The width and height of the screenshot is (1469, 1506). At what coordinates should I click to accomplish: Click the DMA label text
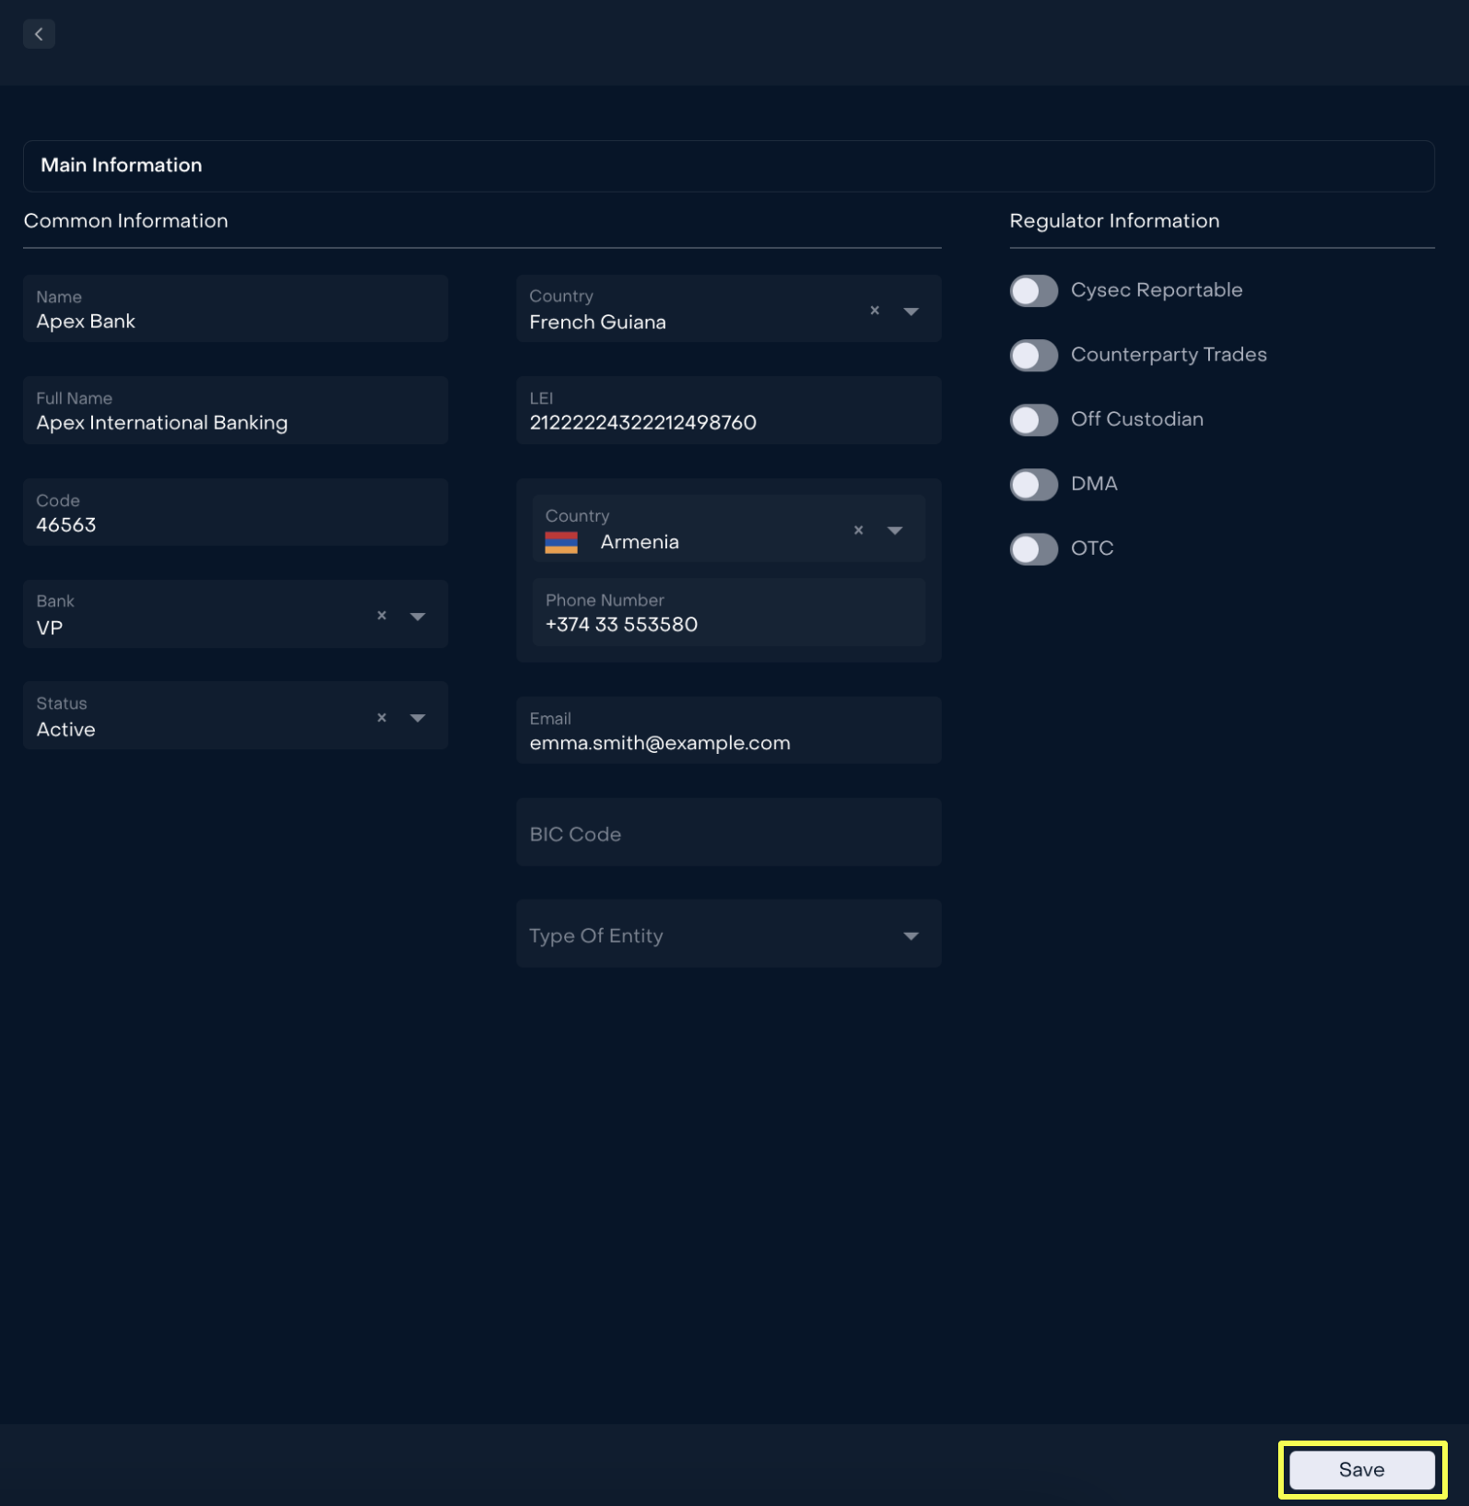pyautogui.click(x=1094, y=484)
